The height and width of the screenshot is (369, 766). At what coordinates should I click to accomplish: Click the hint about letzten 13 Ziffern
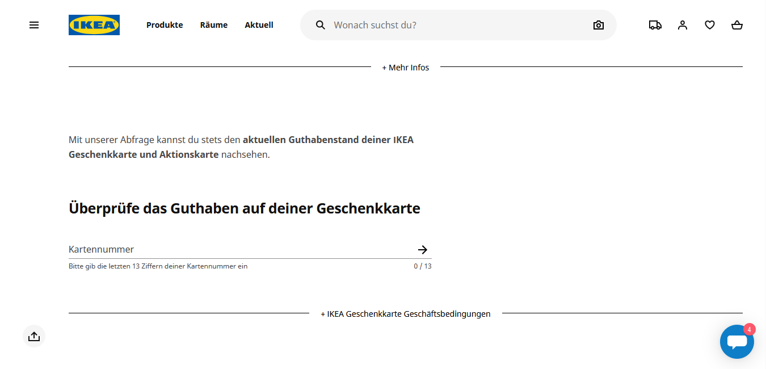[158, 266]
